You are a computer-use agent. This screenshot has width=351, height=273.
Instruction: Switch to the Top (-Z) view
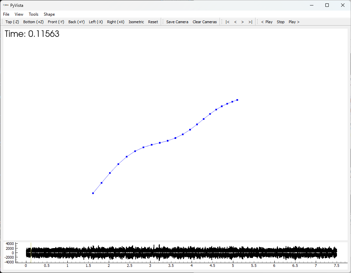[12, 21]
